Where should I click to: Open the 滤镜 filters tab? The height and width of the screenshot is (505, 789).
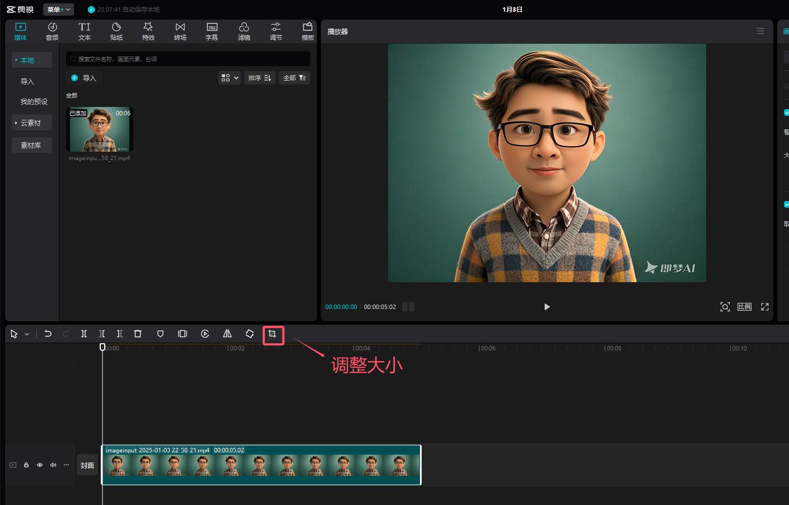[244, 31]
